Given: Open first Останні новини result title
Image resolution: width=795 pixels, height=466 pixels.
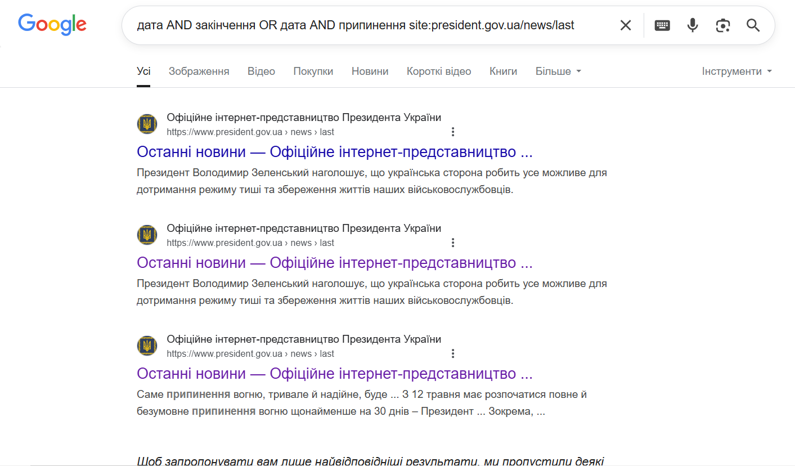Looking at the screenshot, I should (335, 152).
